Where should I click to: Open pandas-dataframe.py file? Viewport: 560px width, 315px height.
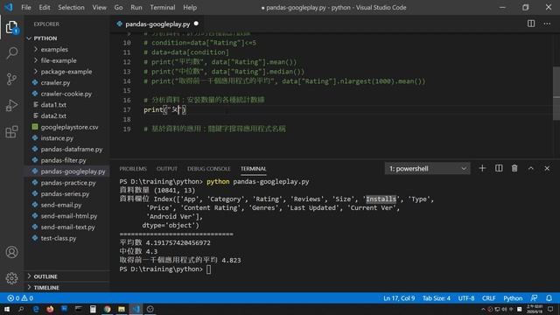(72, 149)
